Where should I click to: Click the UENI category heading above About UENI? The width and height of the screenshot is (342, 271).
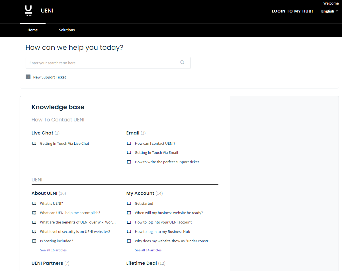click(37, 180)
